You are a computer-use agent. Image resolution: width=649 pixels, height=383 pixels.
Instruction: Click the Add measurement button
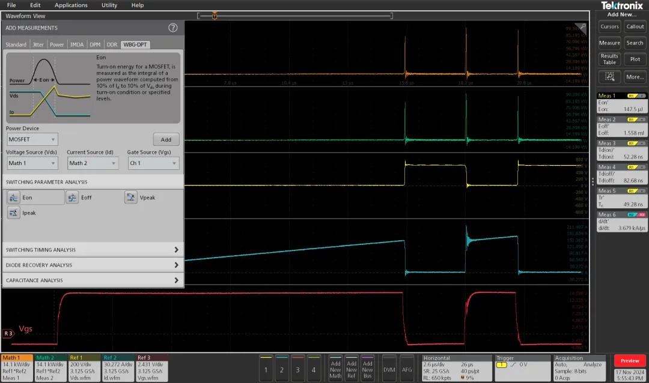pos(166,139)
